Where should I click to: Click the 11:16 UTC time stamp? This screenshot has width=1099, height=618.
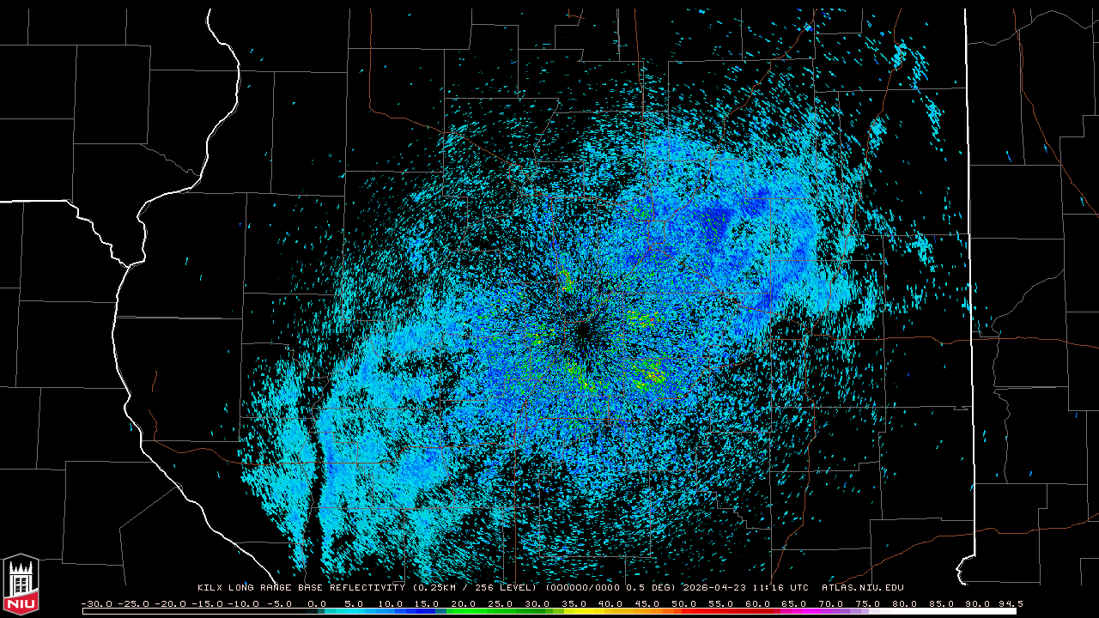780,588
